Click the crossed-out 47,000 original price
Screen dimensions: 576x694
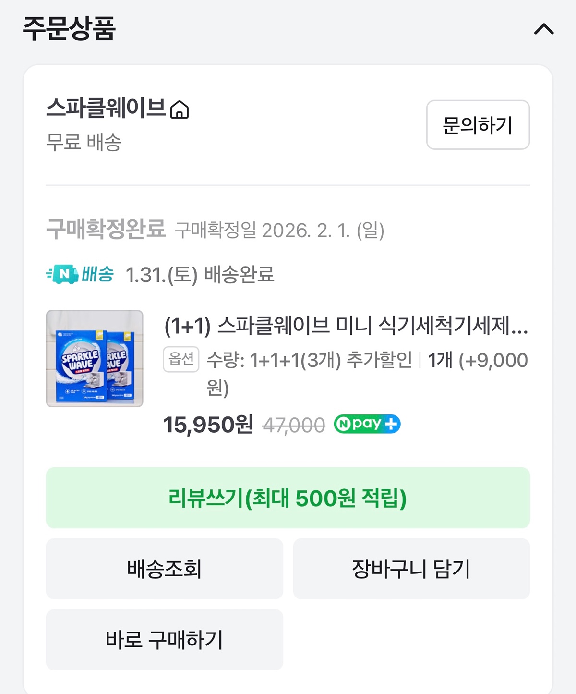[x=294, y=425]
